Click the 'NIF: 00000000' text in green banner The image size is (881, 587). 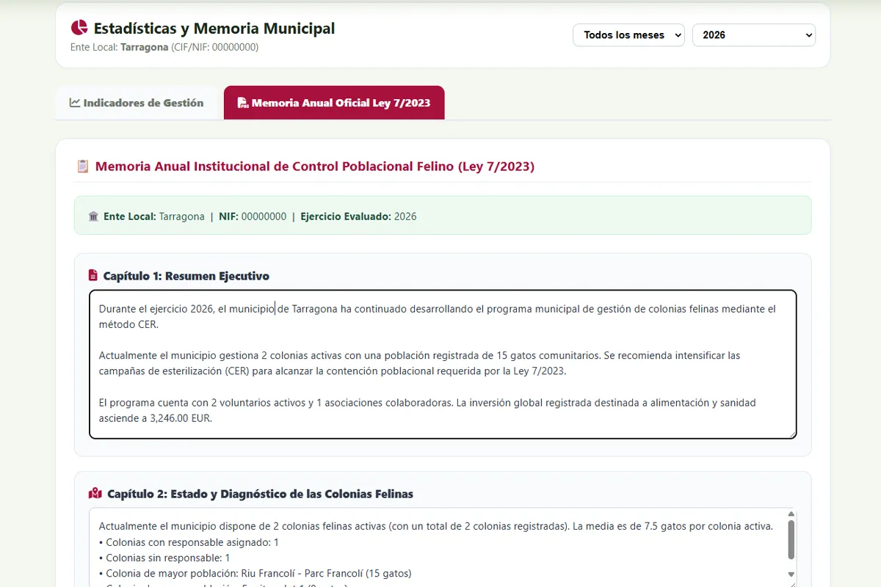pos(253,216)
